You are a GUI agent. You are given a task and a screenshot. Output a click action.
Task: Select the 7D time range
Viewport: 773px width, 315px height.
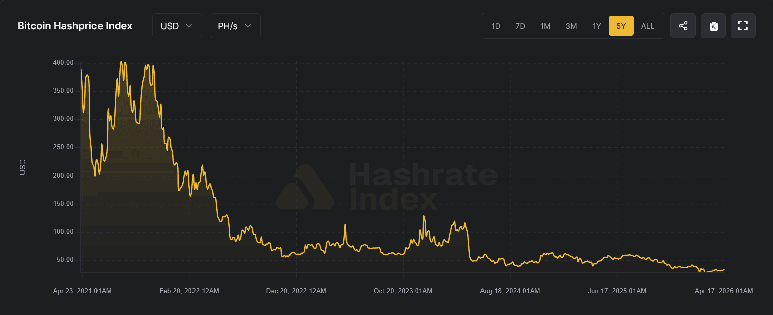pos(520,26)
